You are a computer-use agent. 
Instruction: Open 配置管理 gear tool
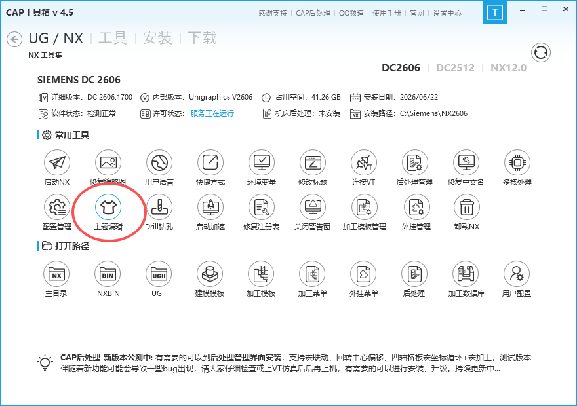[x=57, y=207]
